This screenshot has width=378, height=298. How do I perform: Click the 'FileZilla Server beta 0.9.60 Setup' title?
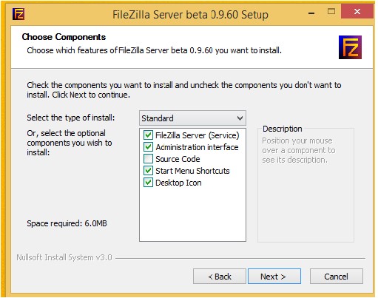[x=190, y=15]
